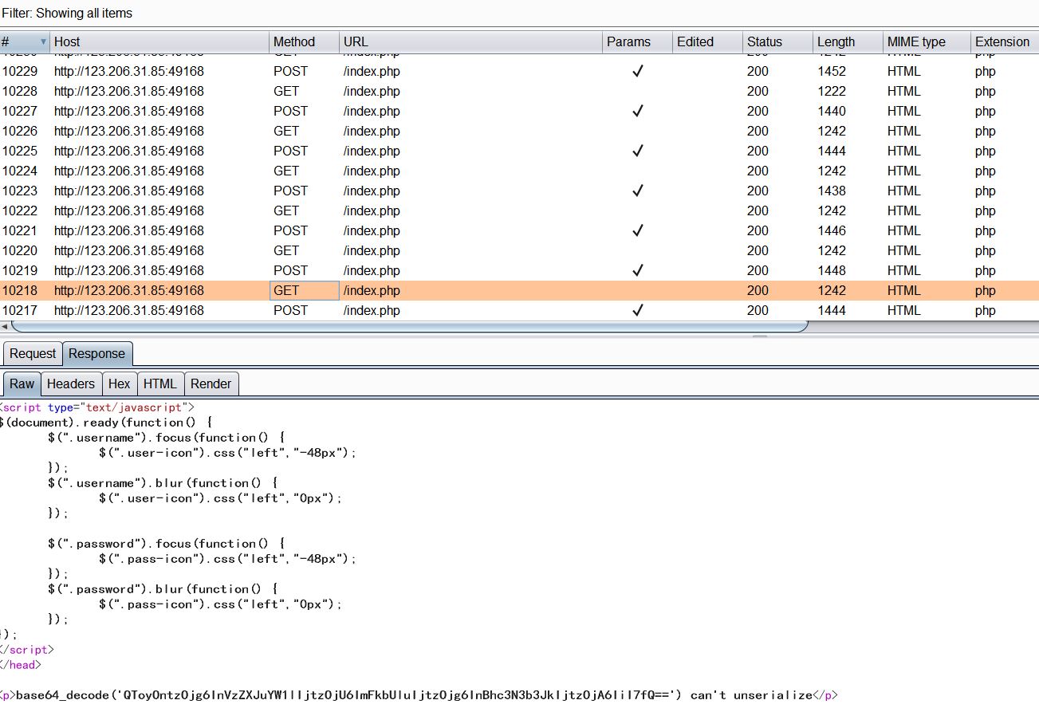Select request row 10220
Screen dimensions: 1039x712
tap(519, 250)
